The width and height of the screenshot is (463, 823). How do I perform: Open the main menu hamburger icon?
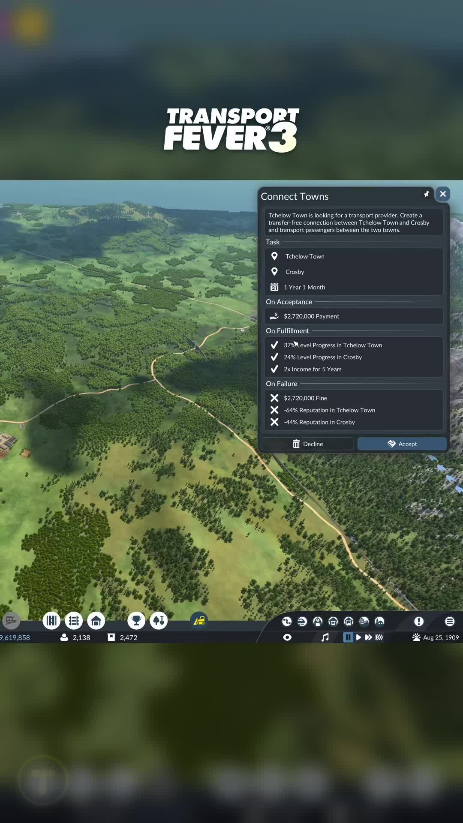(450, 621)
